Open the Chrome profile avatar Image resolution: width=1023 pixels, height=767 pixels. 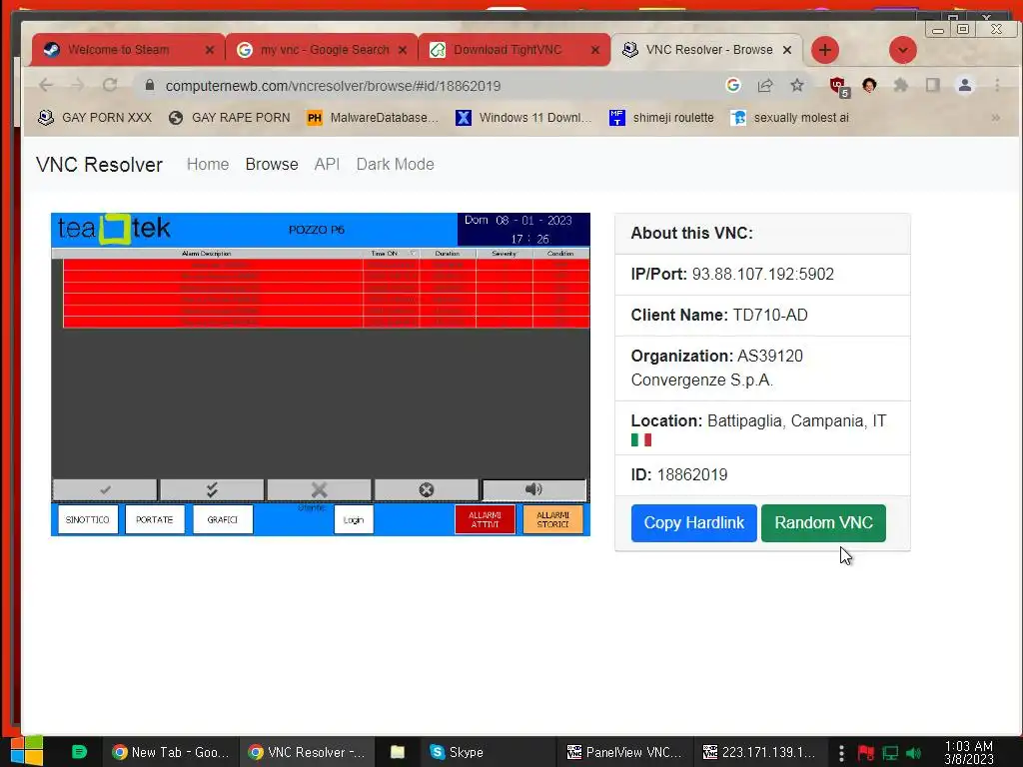(x=965, y=85)
